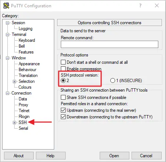Uncheck the Upstream role checkbox

63,110
